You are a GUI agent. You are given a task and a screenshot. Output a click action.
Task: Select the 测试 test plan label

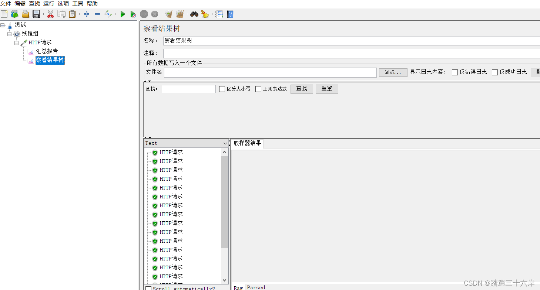pos(20,25)
